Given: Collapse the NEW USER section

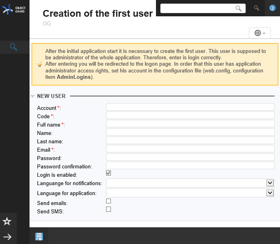Looking at the screenshot, I should [33, 96].
